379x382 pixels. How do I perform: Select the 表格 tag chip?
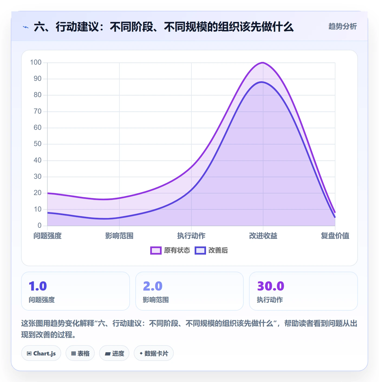[x=80, y=353]
